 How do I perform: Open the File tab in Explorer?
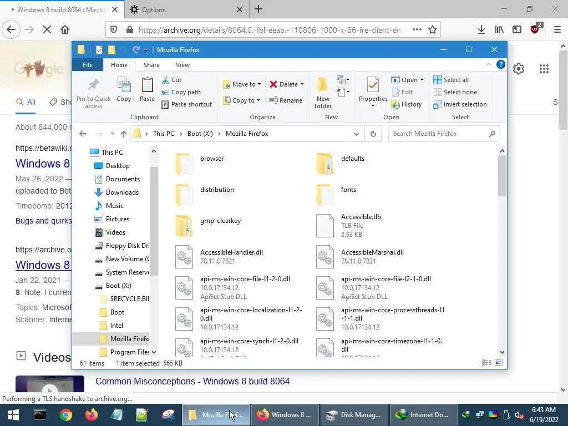tap(88, 65)
